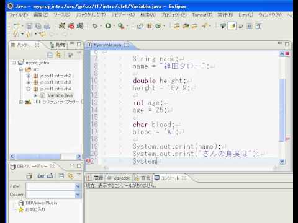Open the 実行 menu
This screenshot has height=223, width=298.
[225, 15]
